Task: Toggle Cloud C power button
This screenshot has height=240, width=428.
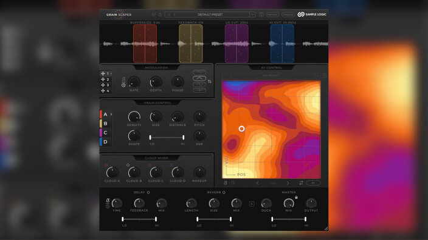Action: [150, 165]
